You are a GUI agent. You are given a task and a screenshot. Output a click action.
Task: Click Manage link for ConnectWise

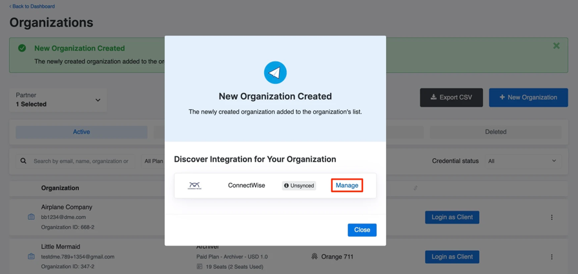347,185
